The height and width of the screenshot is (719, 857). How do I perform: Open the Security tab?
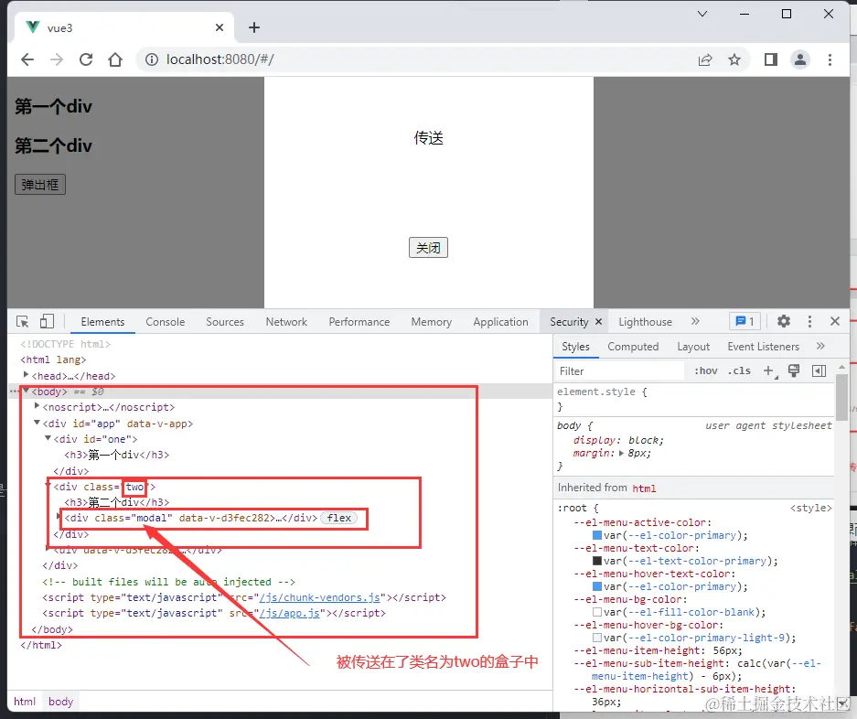click(x=569, y=321)
